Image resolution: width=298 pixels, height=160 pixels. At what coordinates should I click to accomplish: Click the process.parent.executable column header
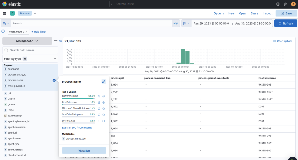214,78
